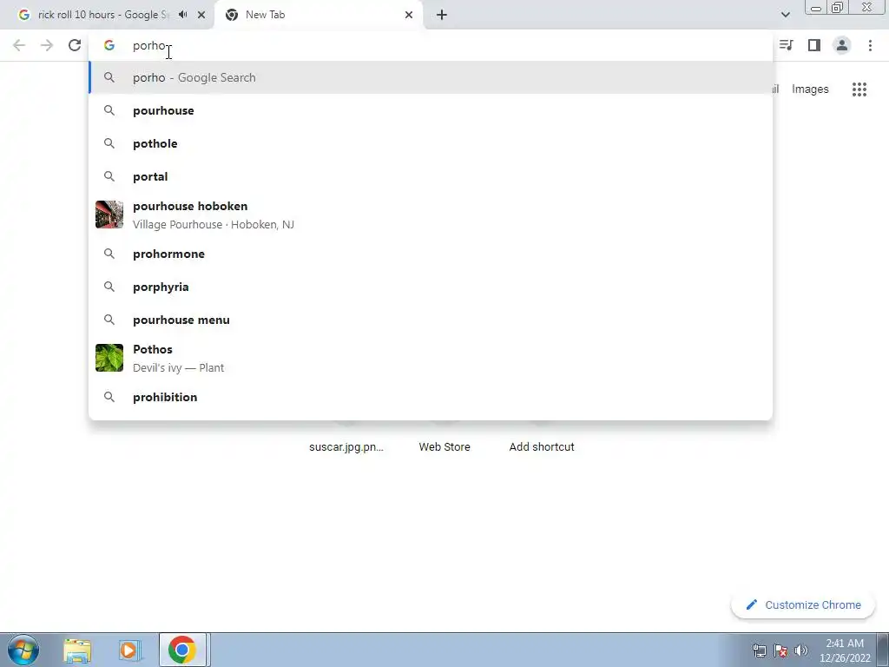Viewport: 889px width, 667px height.
Task: Choose the pothole suggestion
Action: (x=431, y=143)
